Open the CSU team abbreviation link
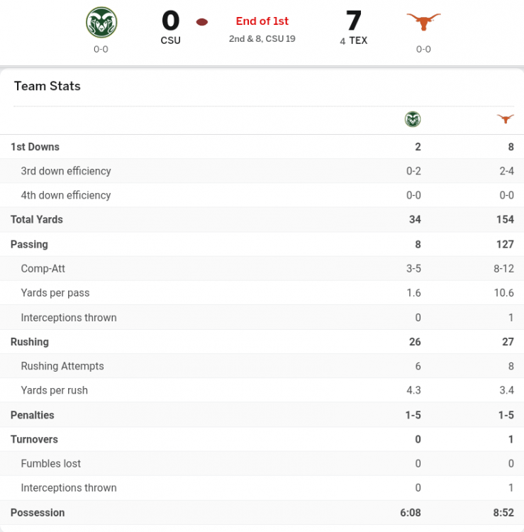Screen dimensions: 524x532 [x=170, y=40]
